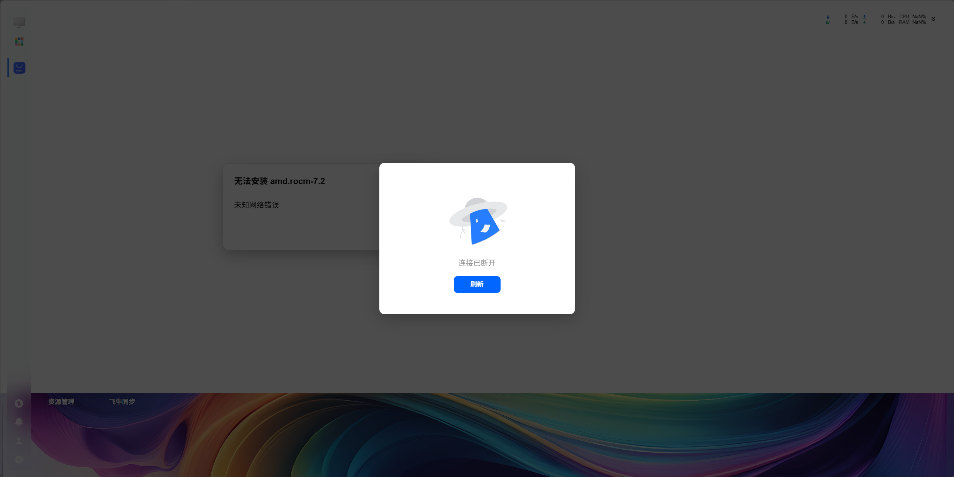The height and width of the screenshot is (477, 954).
Task: Click the blue R disk read indicator
Action: (828, 17)
